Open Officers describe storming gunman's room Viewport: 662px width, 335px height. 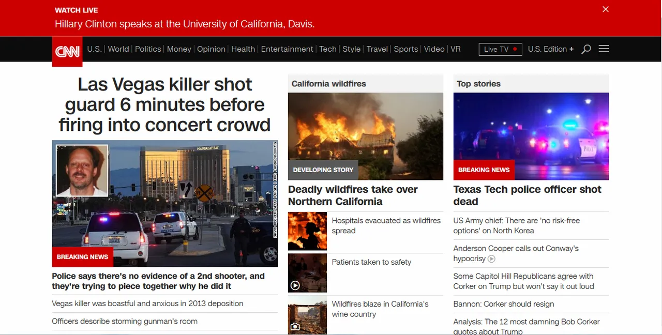[125, 321]
